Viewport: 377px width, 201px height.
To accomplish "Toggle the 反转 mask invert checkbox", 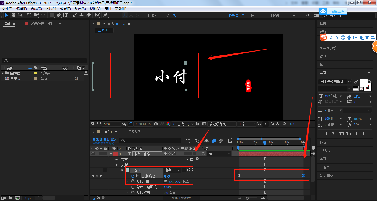I will tap(184, 170).
